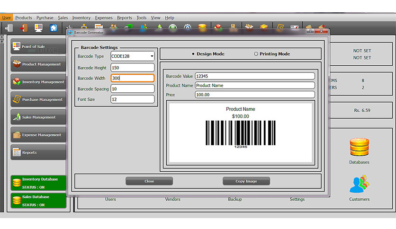This screenshot has height=229, width=396.
Task: Click Inventory Database status button
Action: click(x=38, y=183)
